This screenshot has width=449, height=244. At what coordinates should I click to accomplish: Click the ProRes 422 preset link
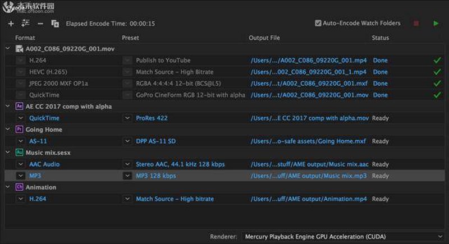pos(152,118)
